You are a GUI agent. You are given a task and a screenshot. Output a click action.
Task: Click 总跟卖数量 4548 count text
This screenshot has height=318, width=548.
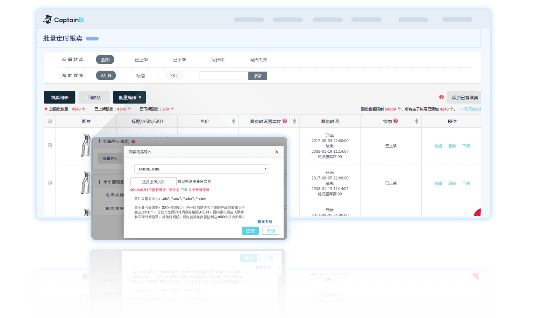[x=67, y=109]
